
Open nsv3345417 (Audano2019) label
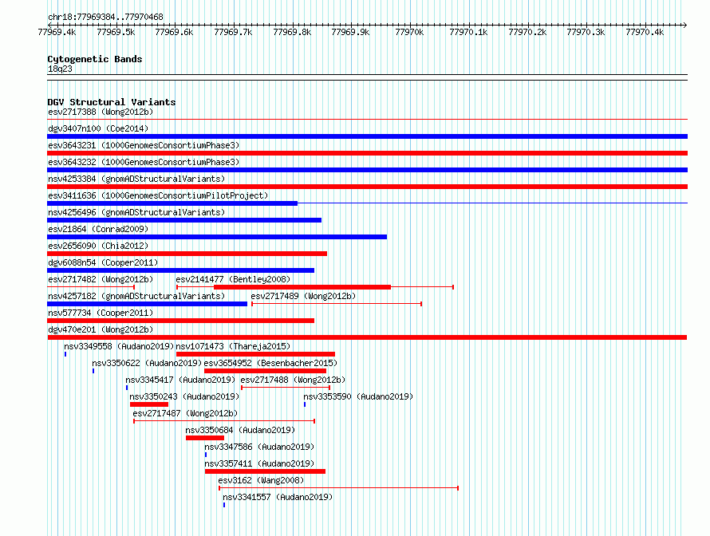pyautogui.click(x=180, y=380)
